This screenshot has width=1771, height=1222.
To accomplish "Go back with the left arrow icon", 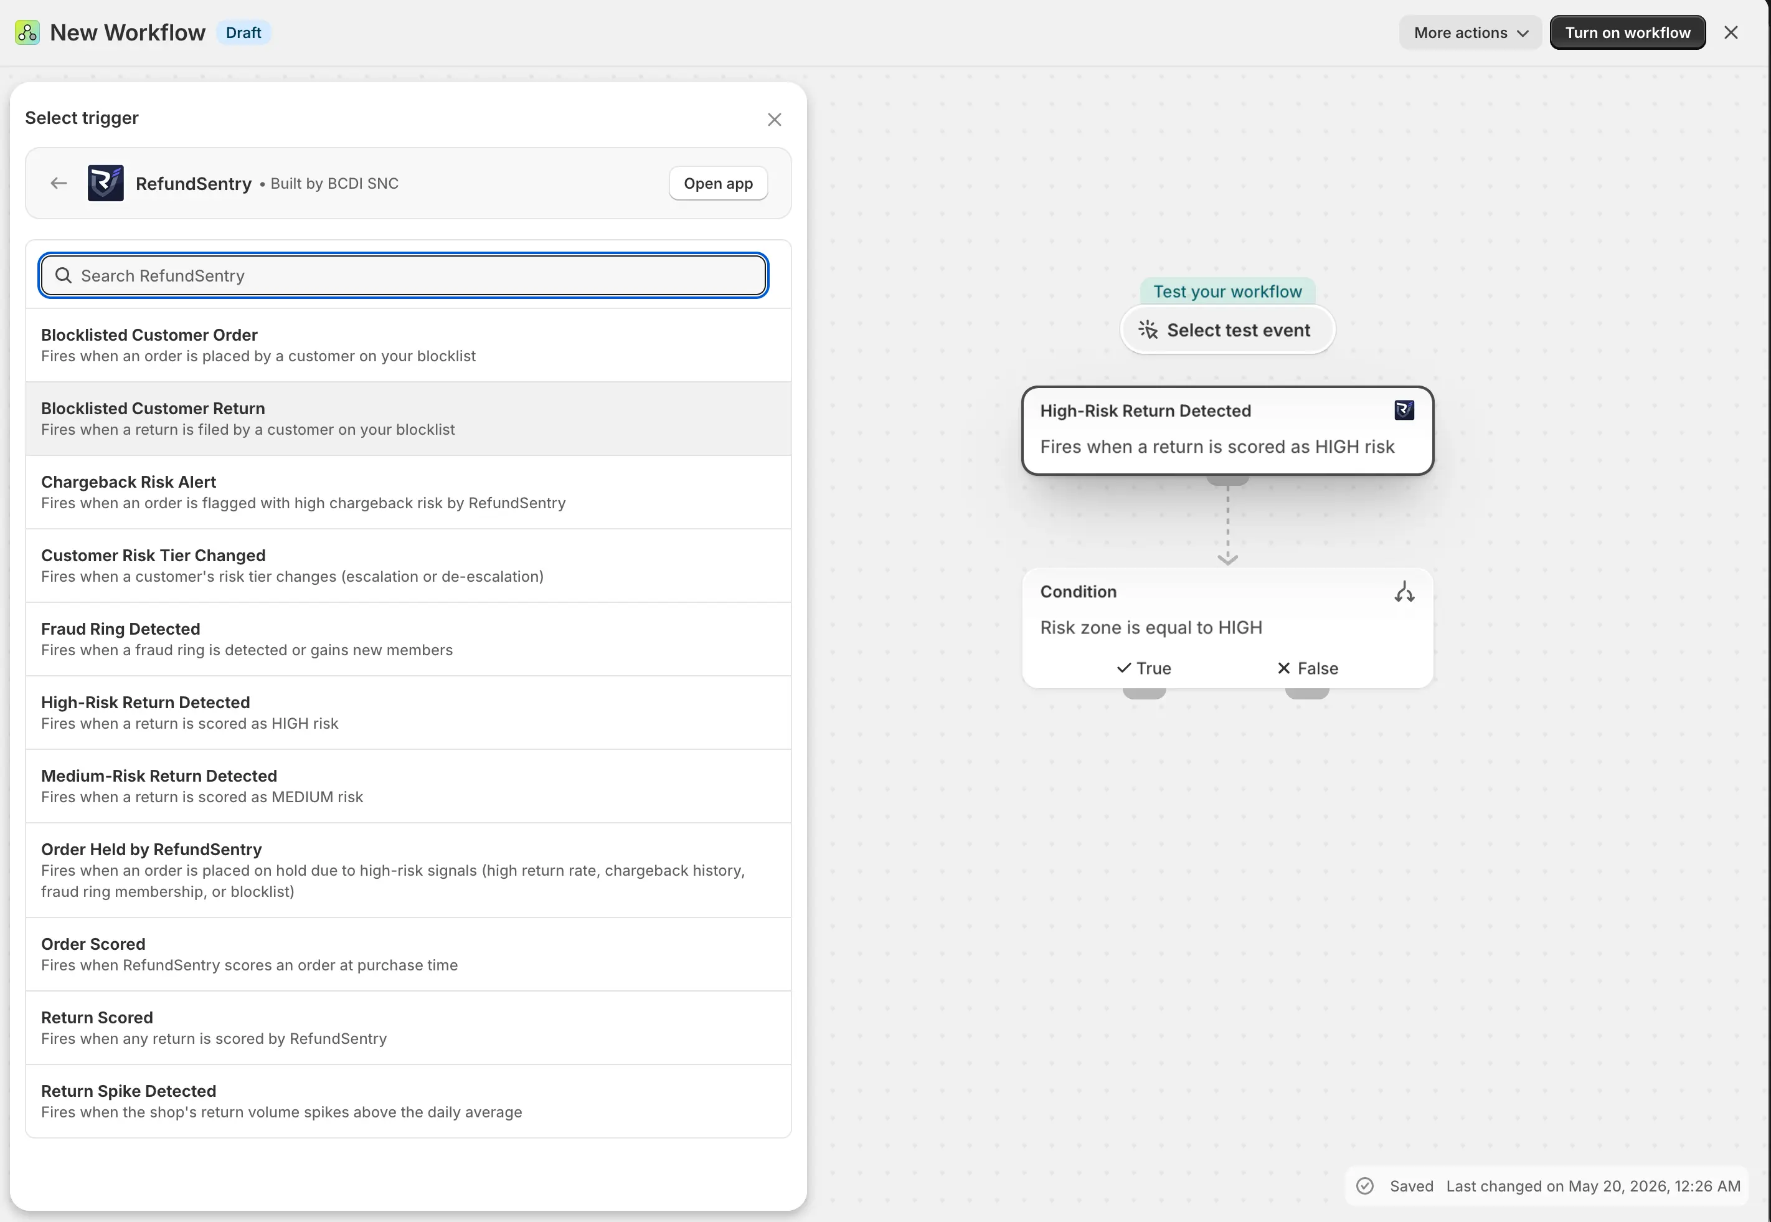I will tap(59, 183).
